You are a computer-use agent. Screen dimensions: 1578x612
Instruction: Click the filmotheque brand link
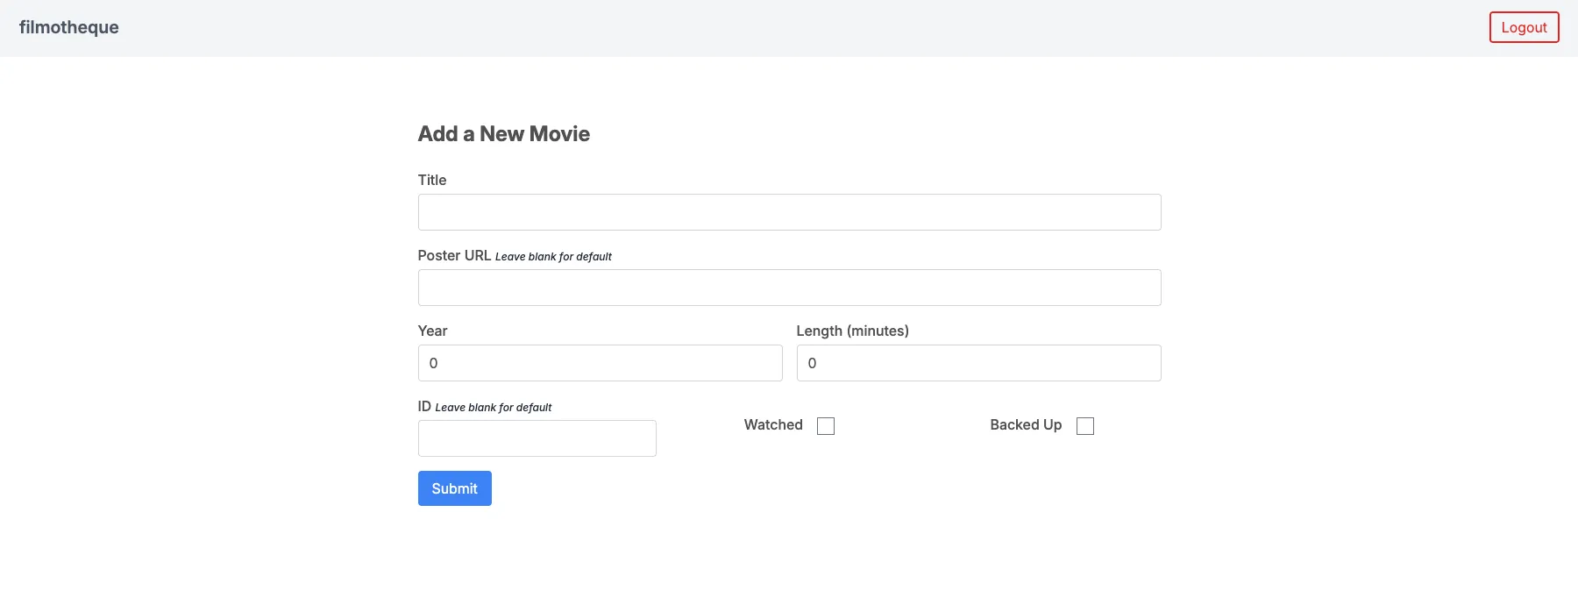[68, 27]
